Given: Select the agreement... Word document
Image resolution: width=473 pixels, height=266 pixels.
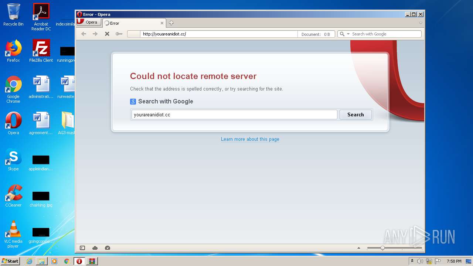Looking at the screenshot, I should point(41,123).
